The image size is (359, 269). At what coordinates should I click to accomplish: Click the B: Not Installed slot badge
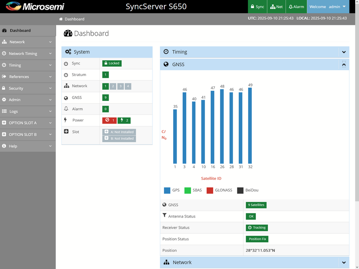tap(119, 139)
